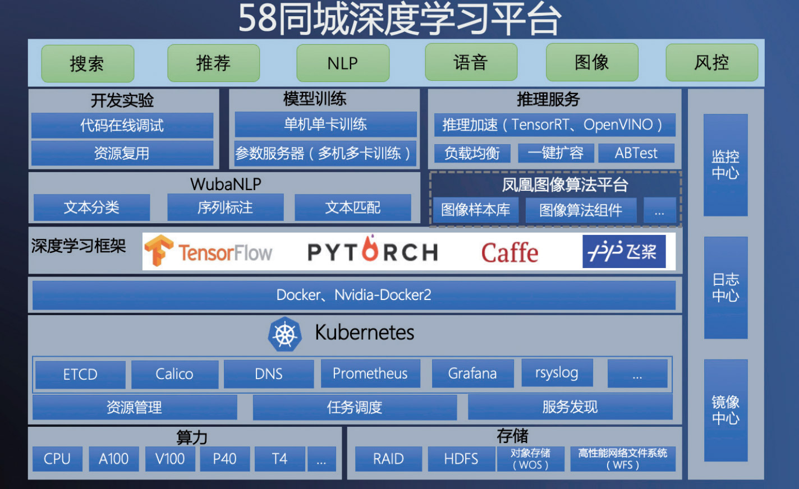This screenshot has height=489, width=799.
Task: Click the A100 block
Action: tap(114, 459)
